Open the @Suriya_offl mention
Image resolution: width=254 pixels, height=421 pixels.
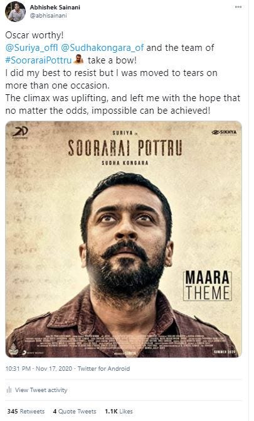pyautogui.click(x=31, y=48)
